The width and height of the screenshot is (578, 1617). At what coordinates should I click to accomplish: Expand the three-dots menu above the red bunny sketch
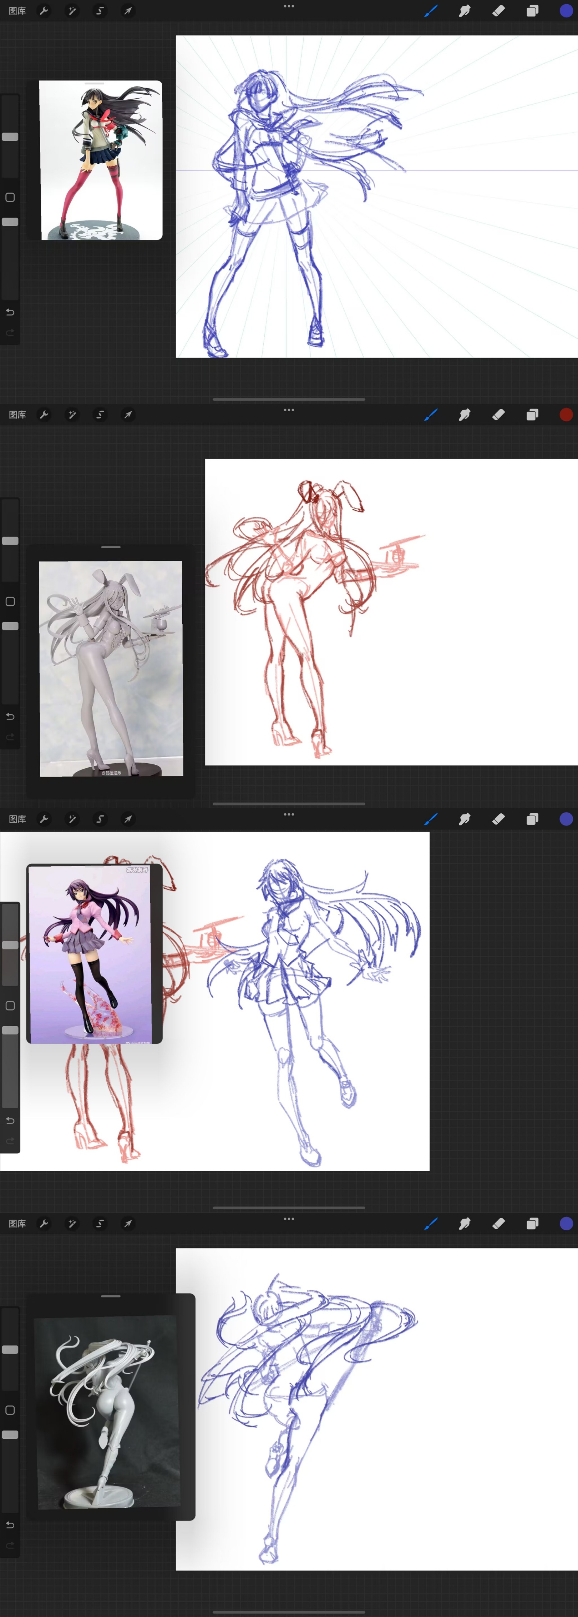289,410
